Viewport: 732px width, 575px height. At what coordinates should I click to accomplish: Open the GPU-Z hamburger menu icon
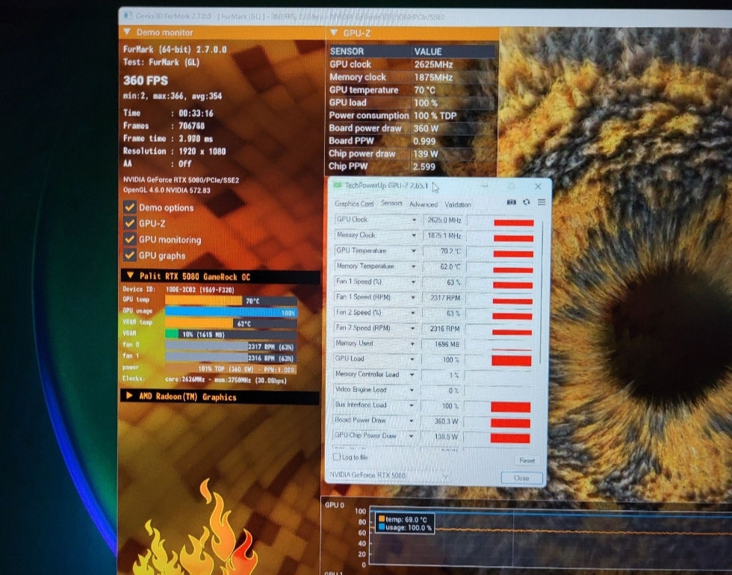click(540, 203)
